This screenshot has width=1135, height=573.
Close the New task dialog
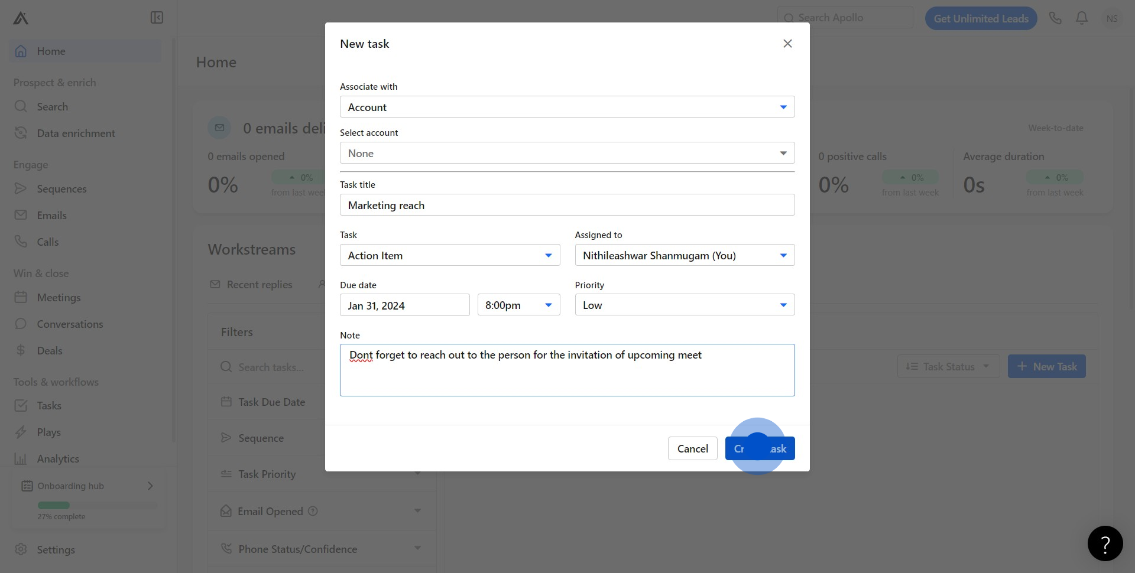click(787, 44)
